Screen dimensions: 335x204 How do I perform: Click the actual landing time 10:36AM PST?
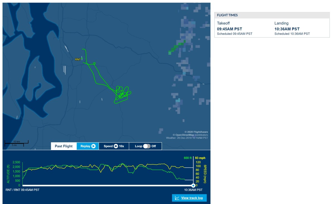[x=287, y=29]
